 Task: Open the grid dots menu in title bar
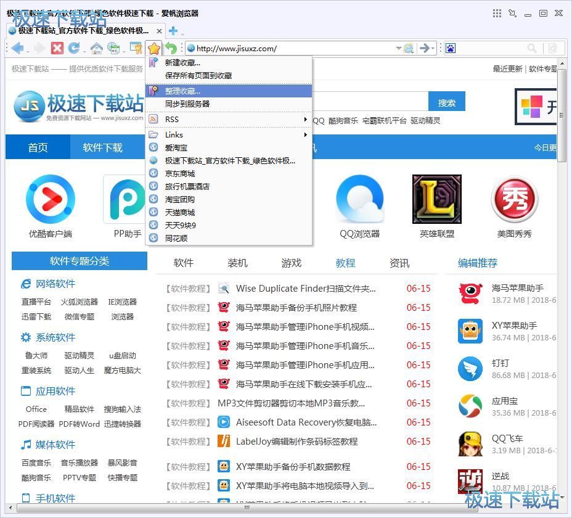coord(497,14)
